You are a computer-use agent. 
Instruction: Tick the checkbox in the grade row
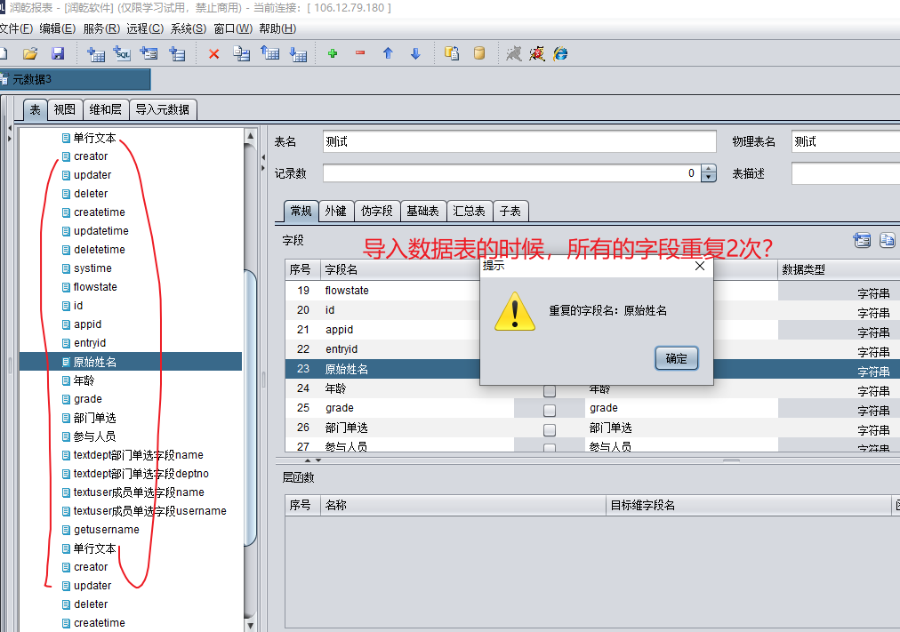pyautogui.click(x=550, y=411)
